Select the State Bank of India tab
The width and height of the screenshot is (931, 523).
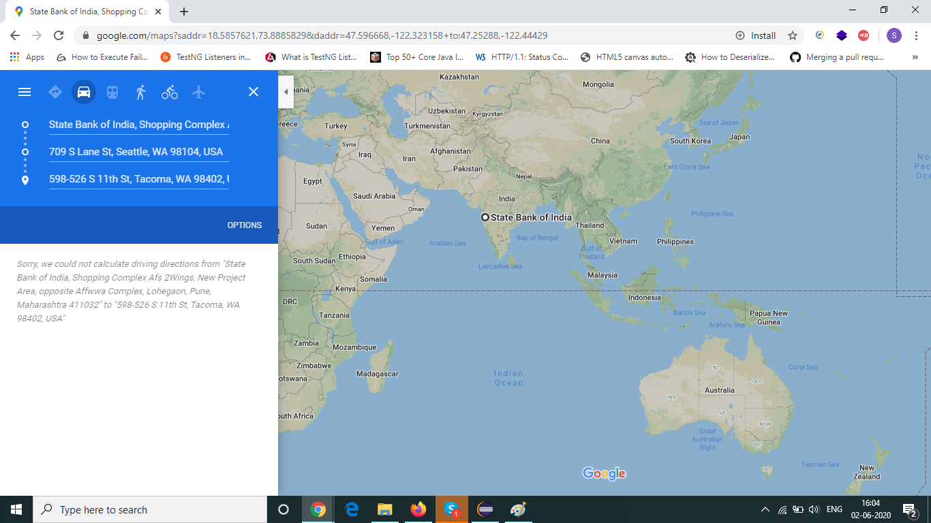point(88,12)
